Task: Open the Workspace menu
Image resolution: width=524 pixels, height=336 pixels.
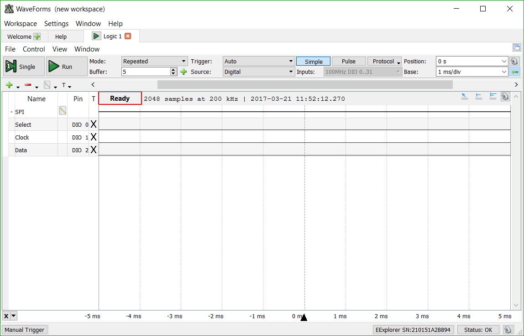Action: click(x=21, y=24)
